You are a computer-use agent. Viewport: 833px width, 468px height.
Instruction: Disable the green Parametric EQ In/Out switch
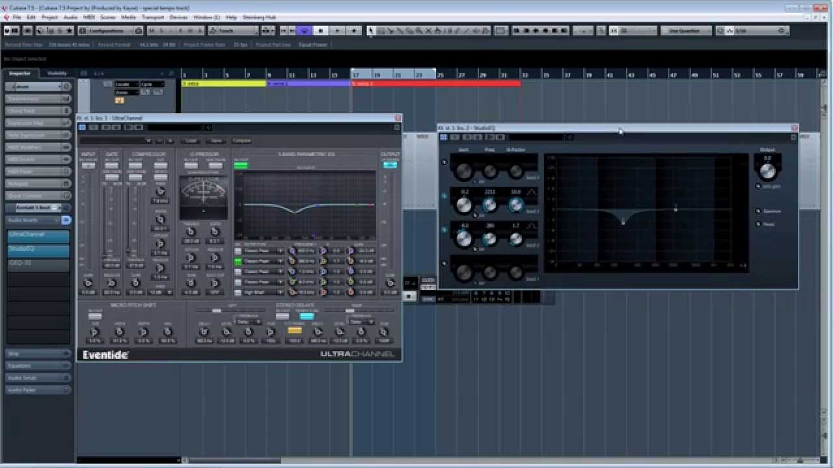[241, 165]
